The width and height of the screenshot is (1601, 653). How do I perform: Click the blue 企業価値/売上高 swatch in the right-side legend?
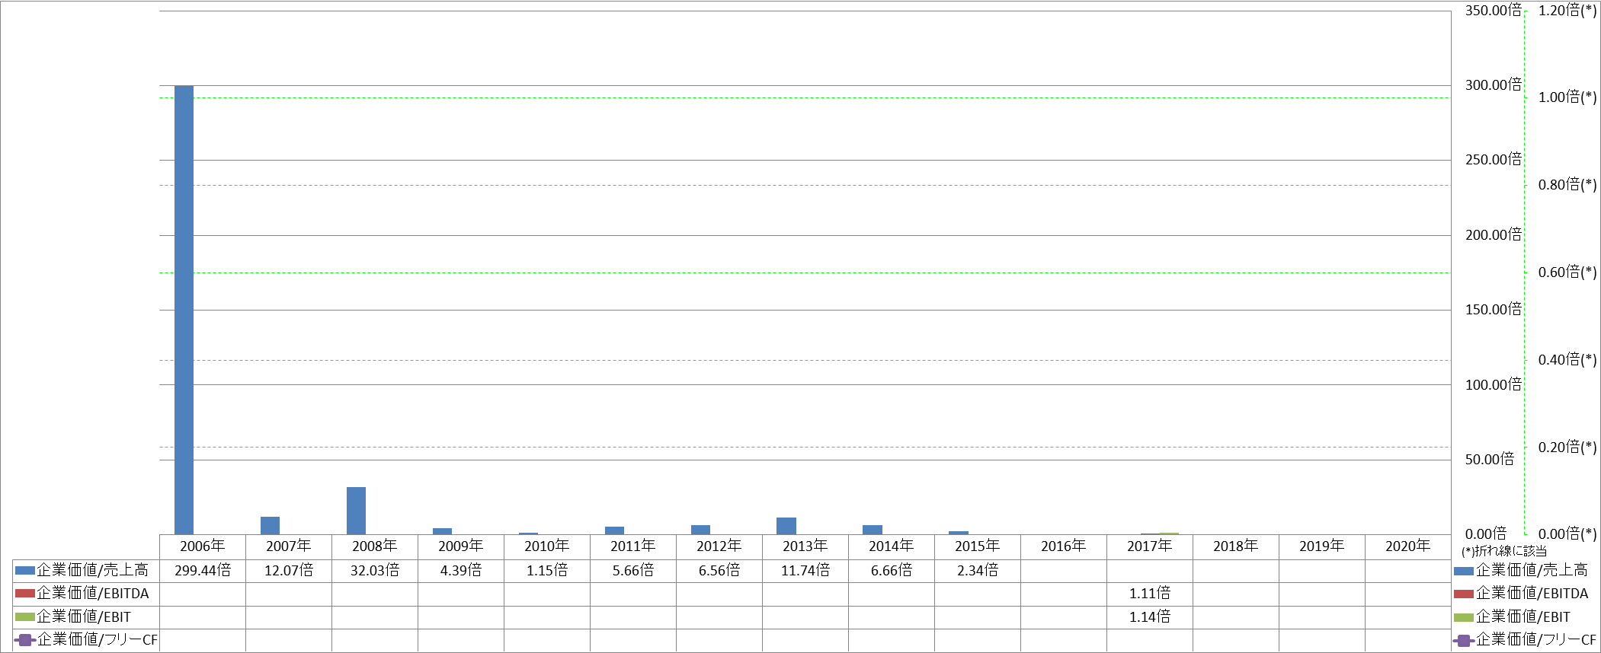(1464, 570)
